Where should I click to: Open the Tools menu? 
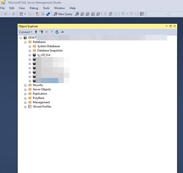pyautogui.click(x=46, y=8)
